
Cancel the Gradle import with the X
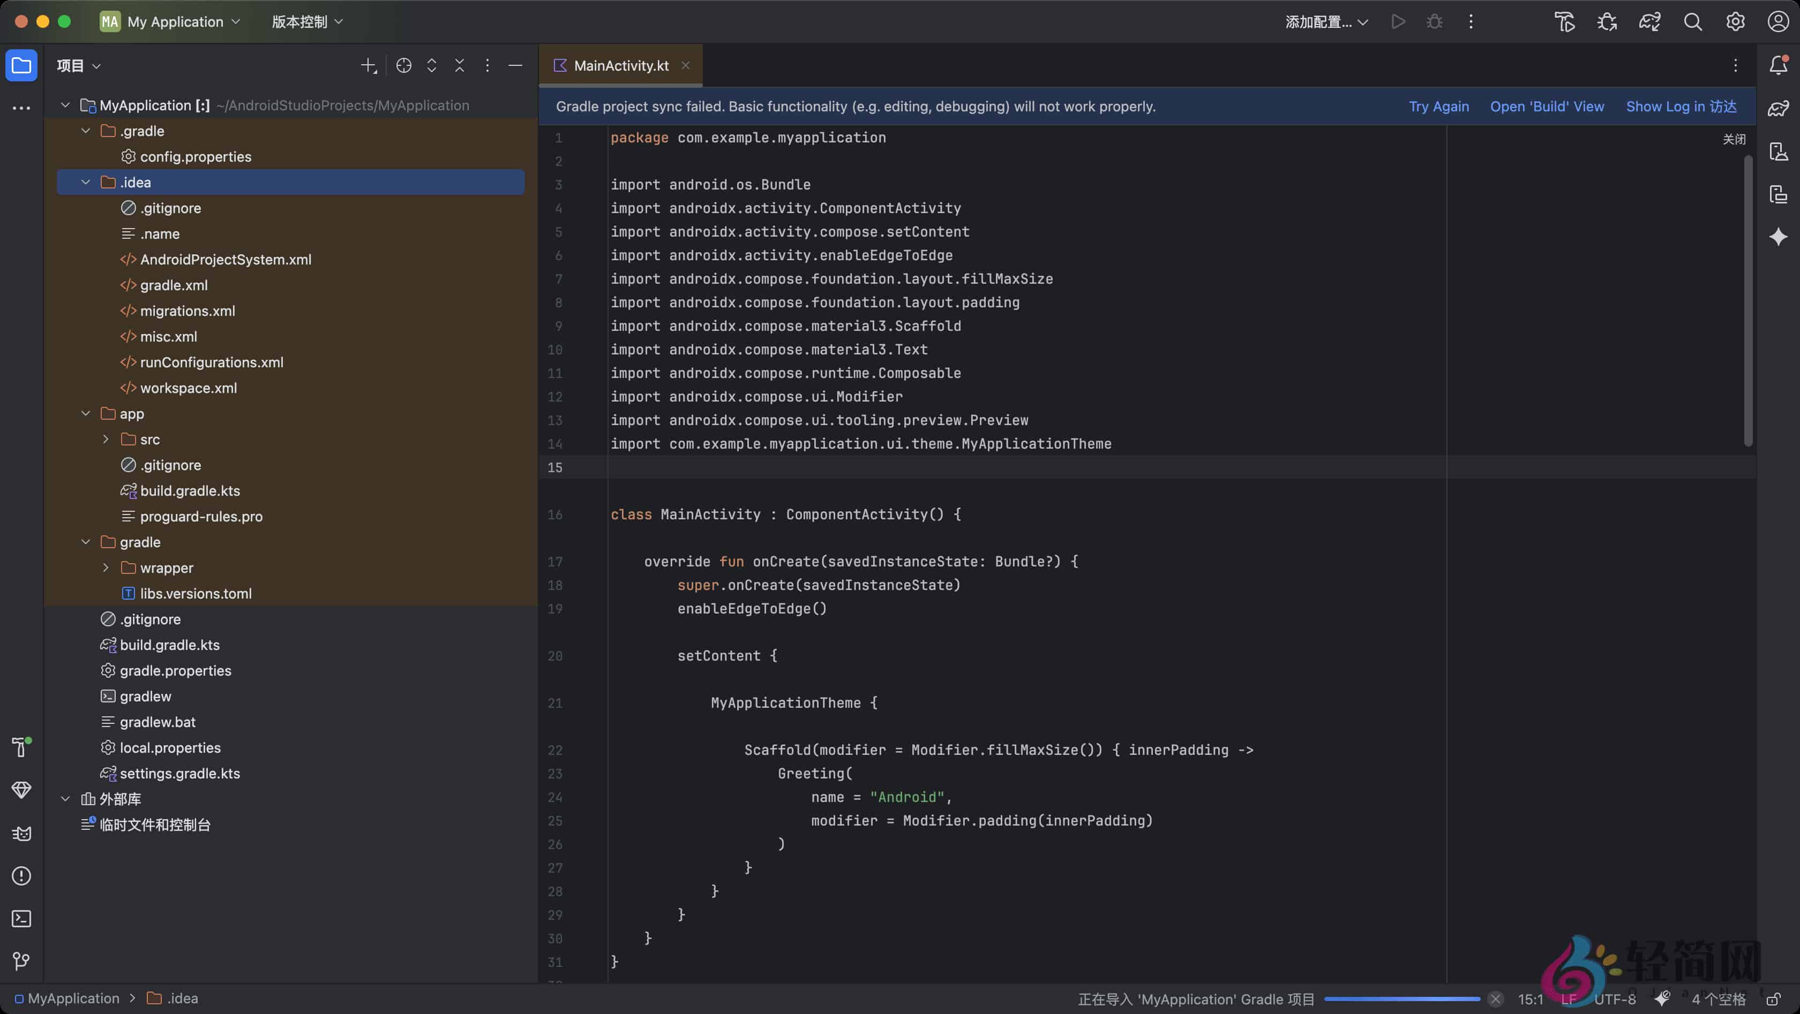[1495, 998]
